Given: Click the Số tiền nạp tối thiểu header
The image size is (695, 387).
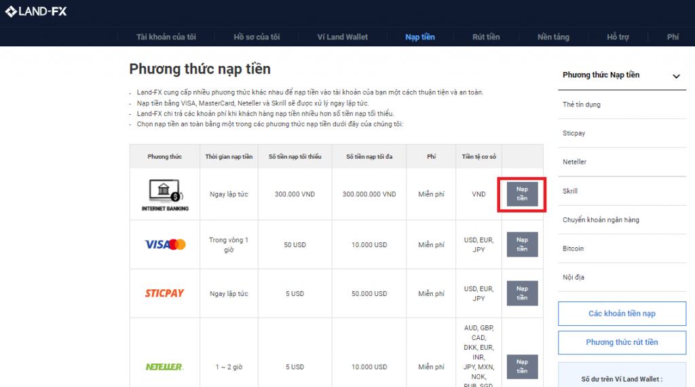Looking at the screenshot, I should [x=295, y=156].
